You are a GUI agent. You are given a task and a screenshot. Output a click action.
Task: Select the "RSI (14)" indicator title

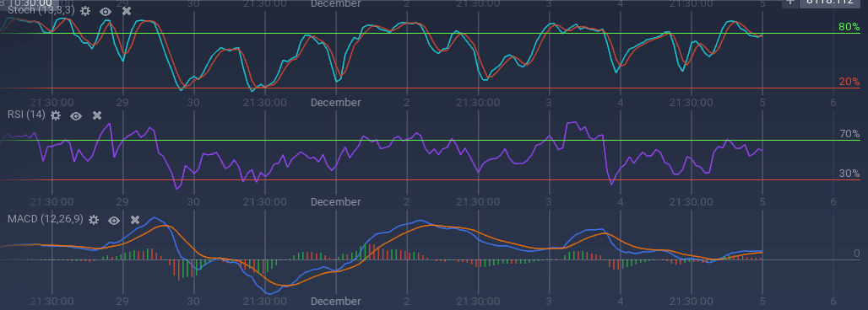(26, 115)
